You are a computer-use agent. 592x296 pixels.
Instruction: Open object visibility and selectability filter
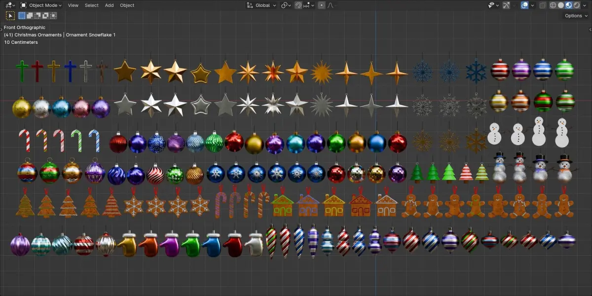pyautogui.click(x=493, y=5)
